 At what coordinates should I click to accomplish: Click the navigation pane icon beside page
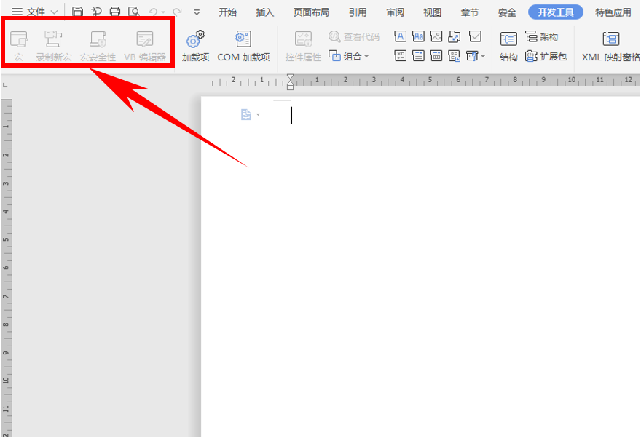click(245, 115)
